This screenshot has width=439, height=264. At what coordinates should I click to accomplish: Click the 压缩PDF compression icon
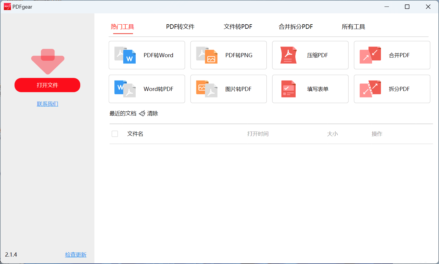[x=288, y=55]
